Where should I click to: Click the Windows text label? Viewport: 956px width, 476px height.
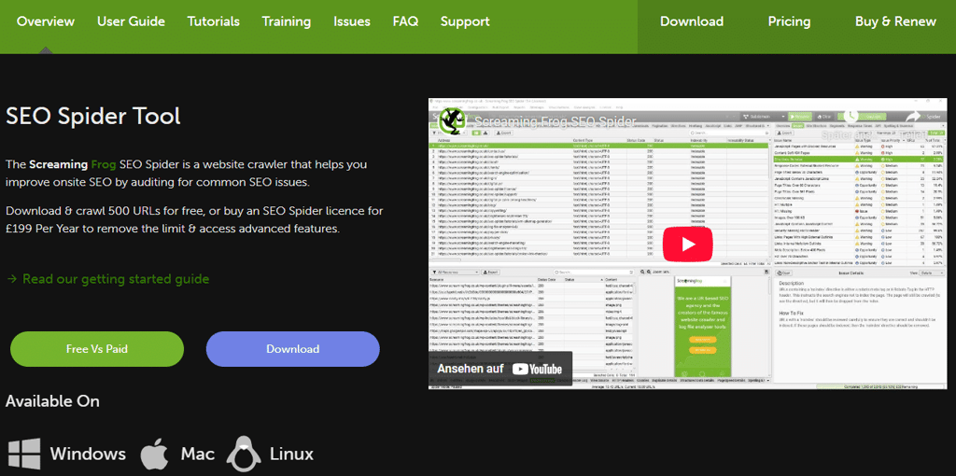tap(88, 454)
